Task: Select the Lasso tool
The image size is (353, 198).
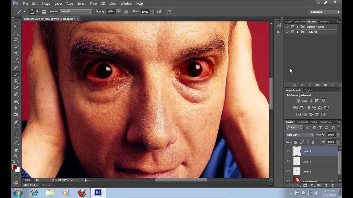Action: tap(16, 40)
